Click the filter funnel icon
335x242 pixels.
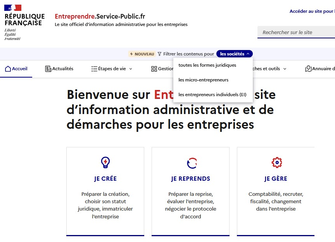pos(159,54)
